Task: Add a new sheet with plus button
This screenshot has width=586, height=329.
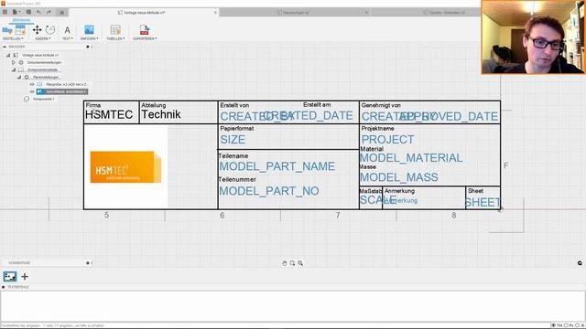Action: click(25, 276)
